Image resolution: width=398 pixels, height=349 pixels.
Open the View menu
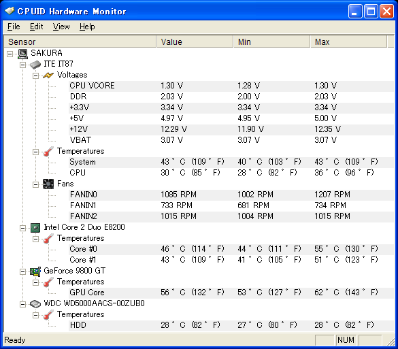coord(61,27)
